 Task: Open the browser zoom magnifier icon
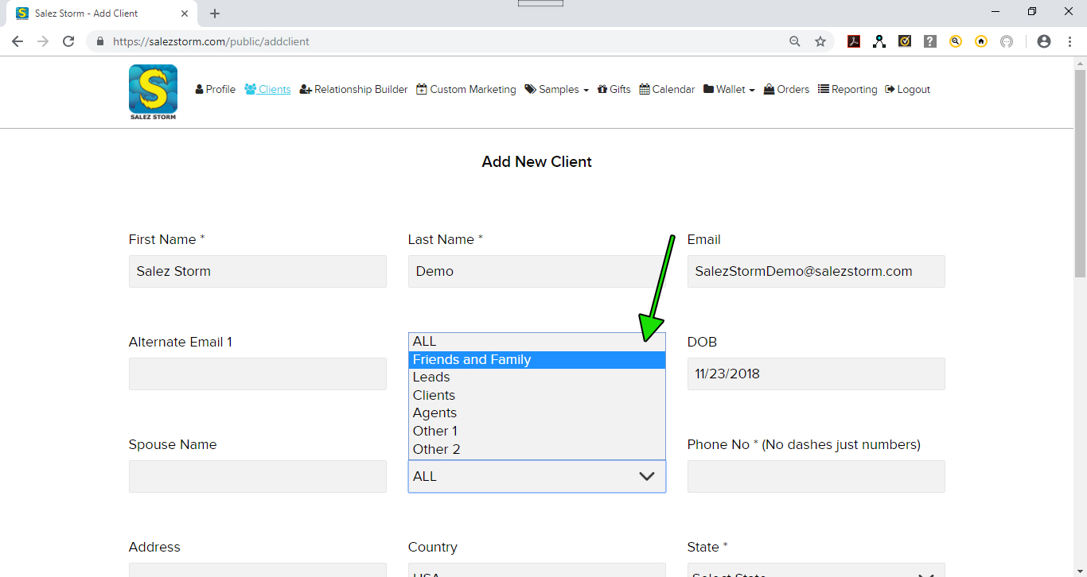click(x=795, y=41)
